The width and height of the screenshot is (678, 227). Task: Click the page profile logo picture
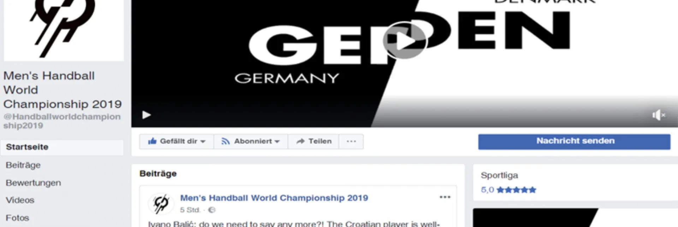coord(64,30)
